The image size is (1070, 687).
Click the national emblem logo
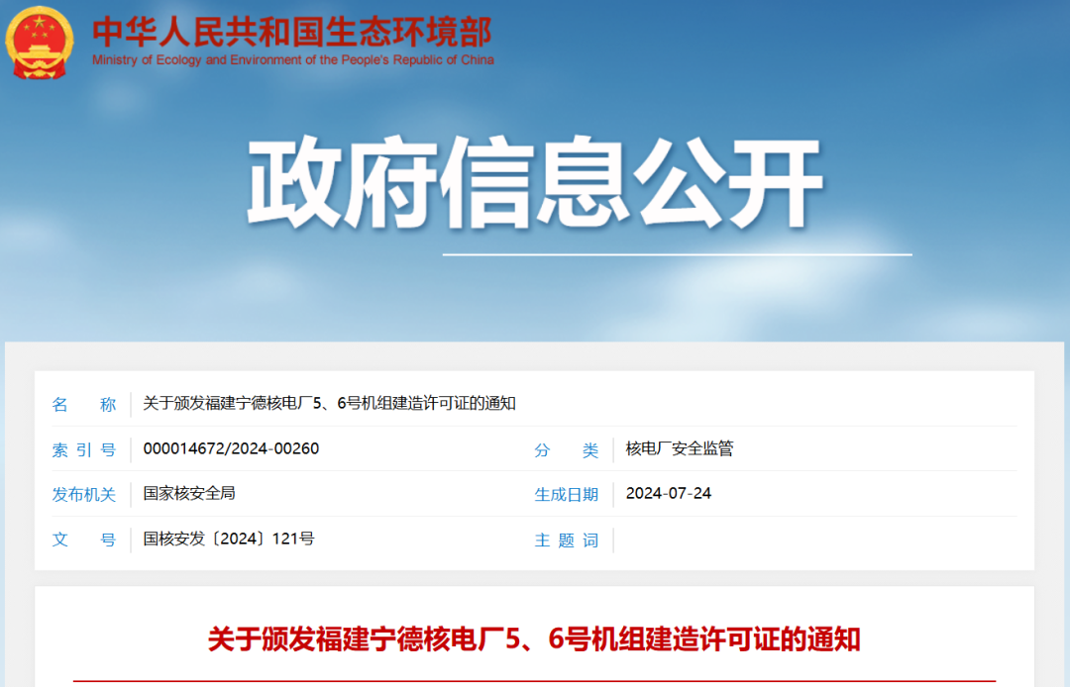39,42
